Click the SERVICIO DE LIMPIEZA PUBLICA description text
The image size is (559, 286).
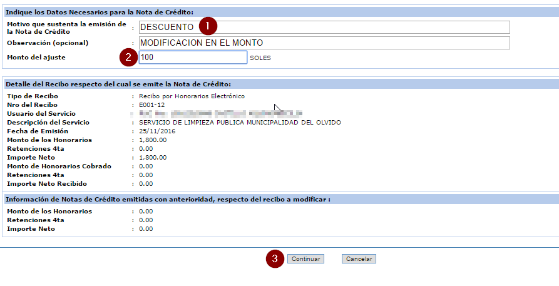240,122
